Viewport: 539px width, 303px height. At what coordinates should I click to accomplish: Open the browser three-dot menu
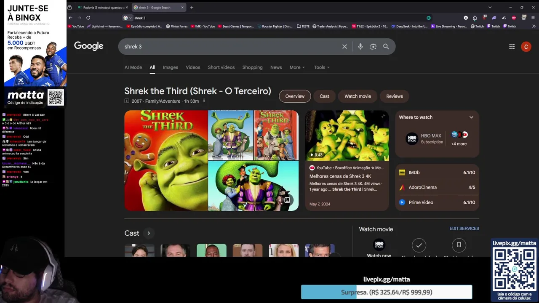[x=533, y=18]
